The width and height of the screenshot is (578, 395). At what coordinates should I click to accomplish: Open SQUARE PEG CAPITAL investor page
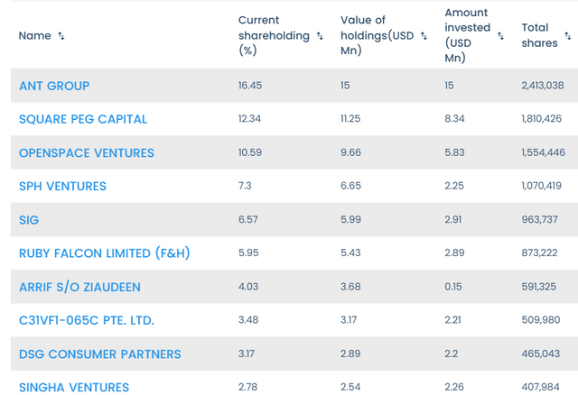tap(83, 119)
